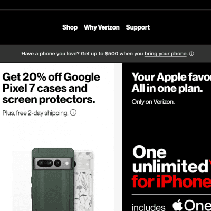Click the 'Plus, free 2-day shipping' text
The image size is (211, 211).
coord(35,113)
